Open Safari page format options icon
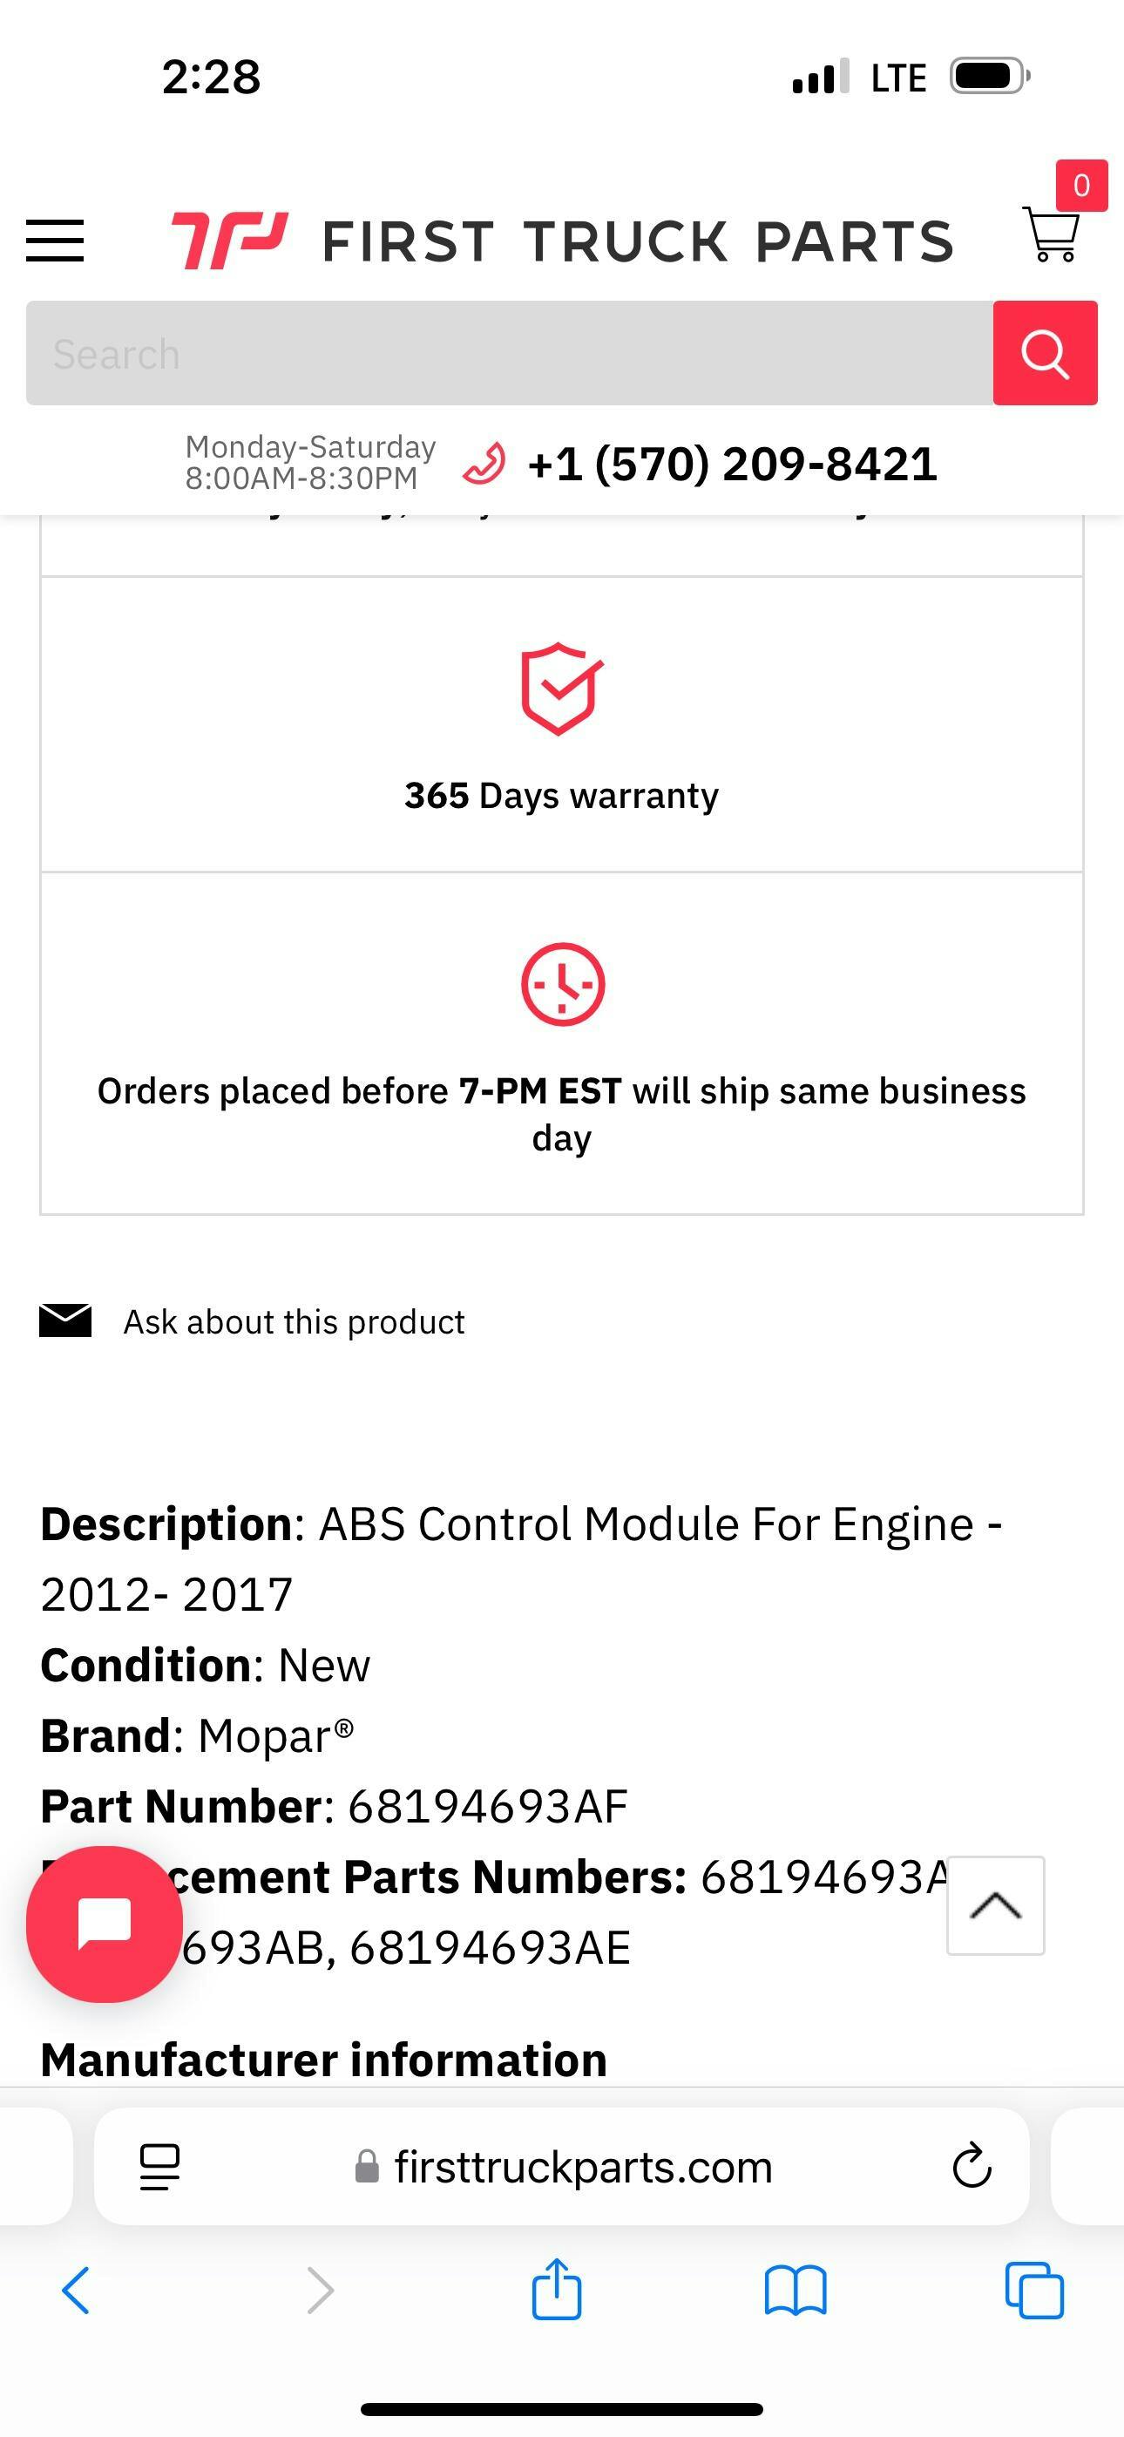The width and height of the screenshot is (1124, 2437). 159,2167
